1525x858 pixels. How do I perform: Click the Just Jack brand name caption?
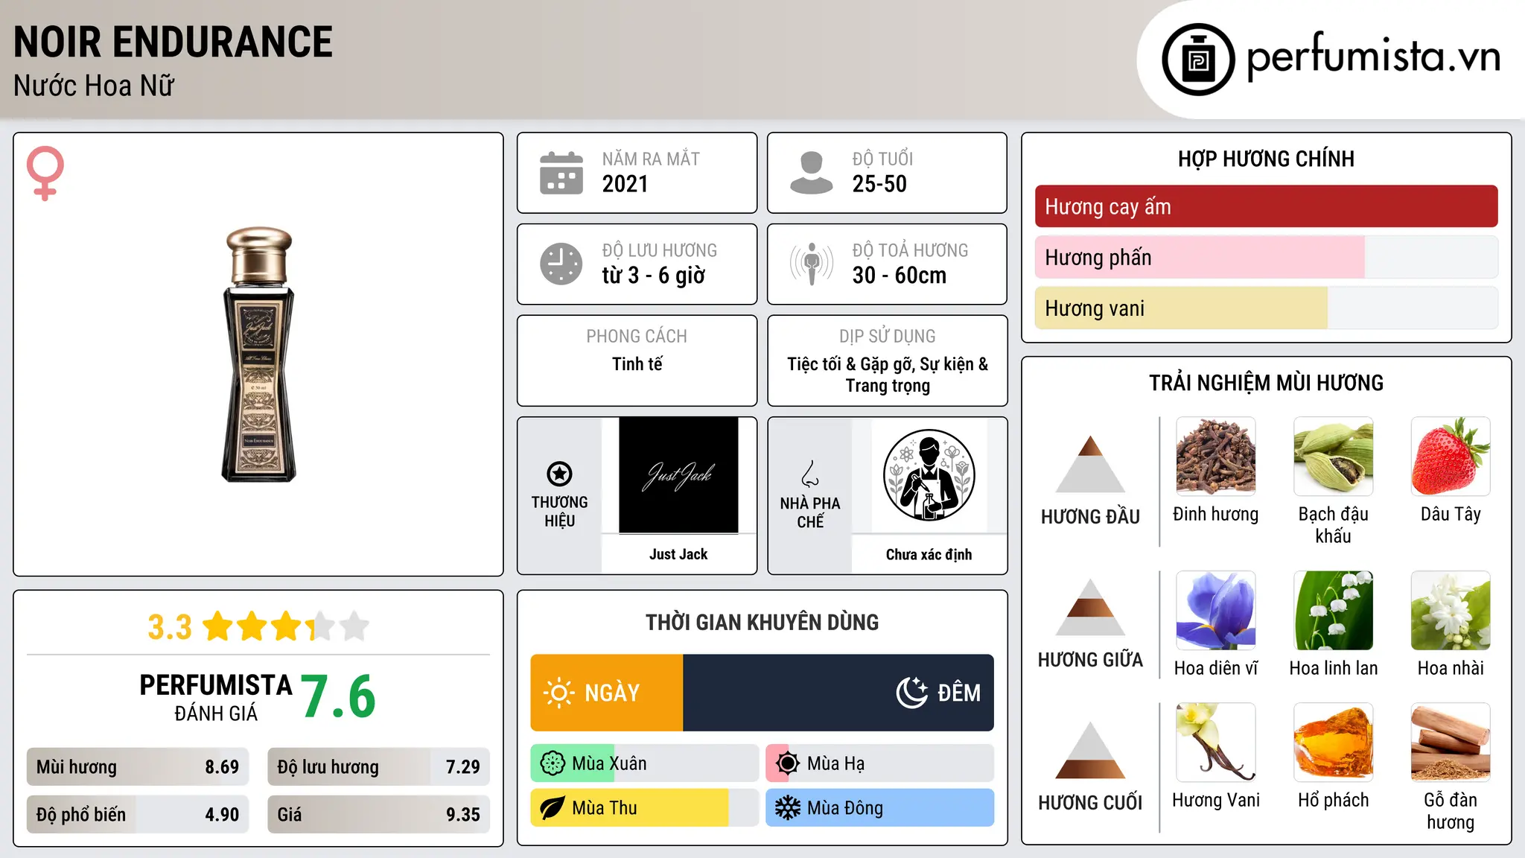click(x=678, y=554)
